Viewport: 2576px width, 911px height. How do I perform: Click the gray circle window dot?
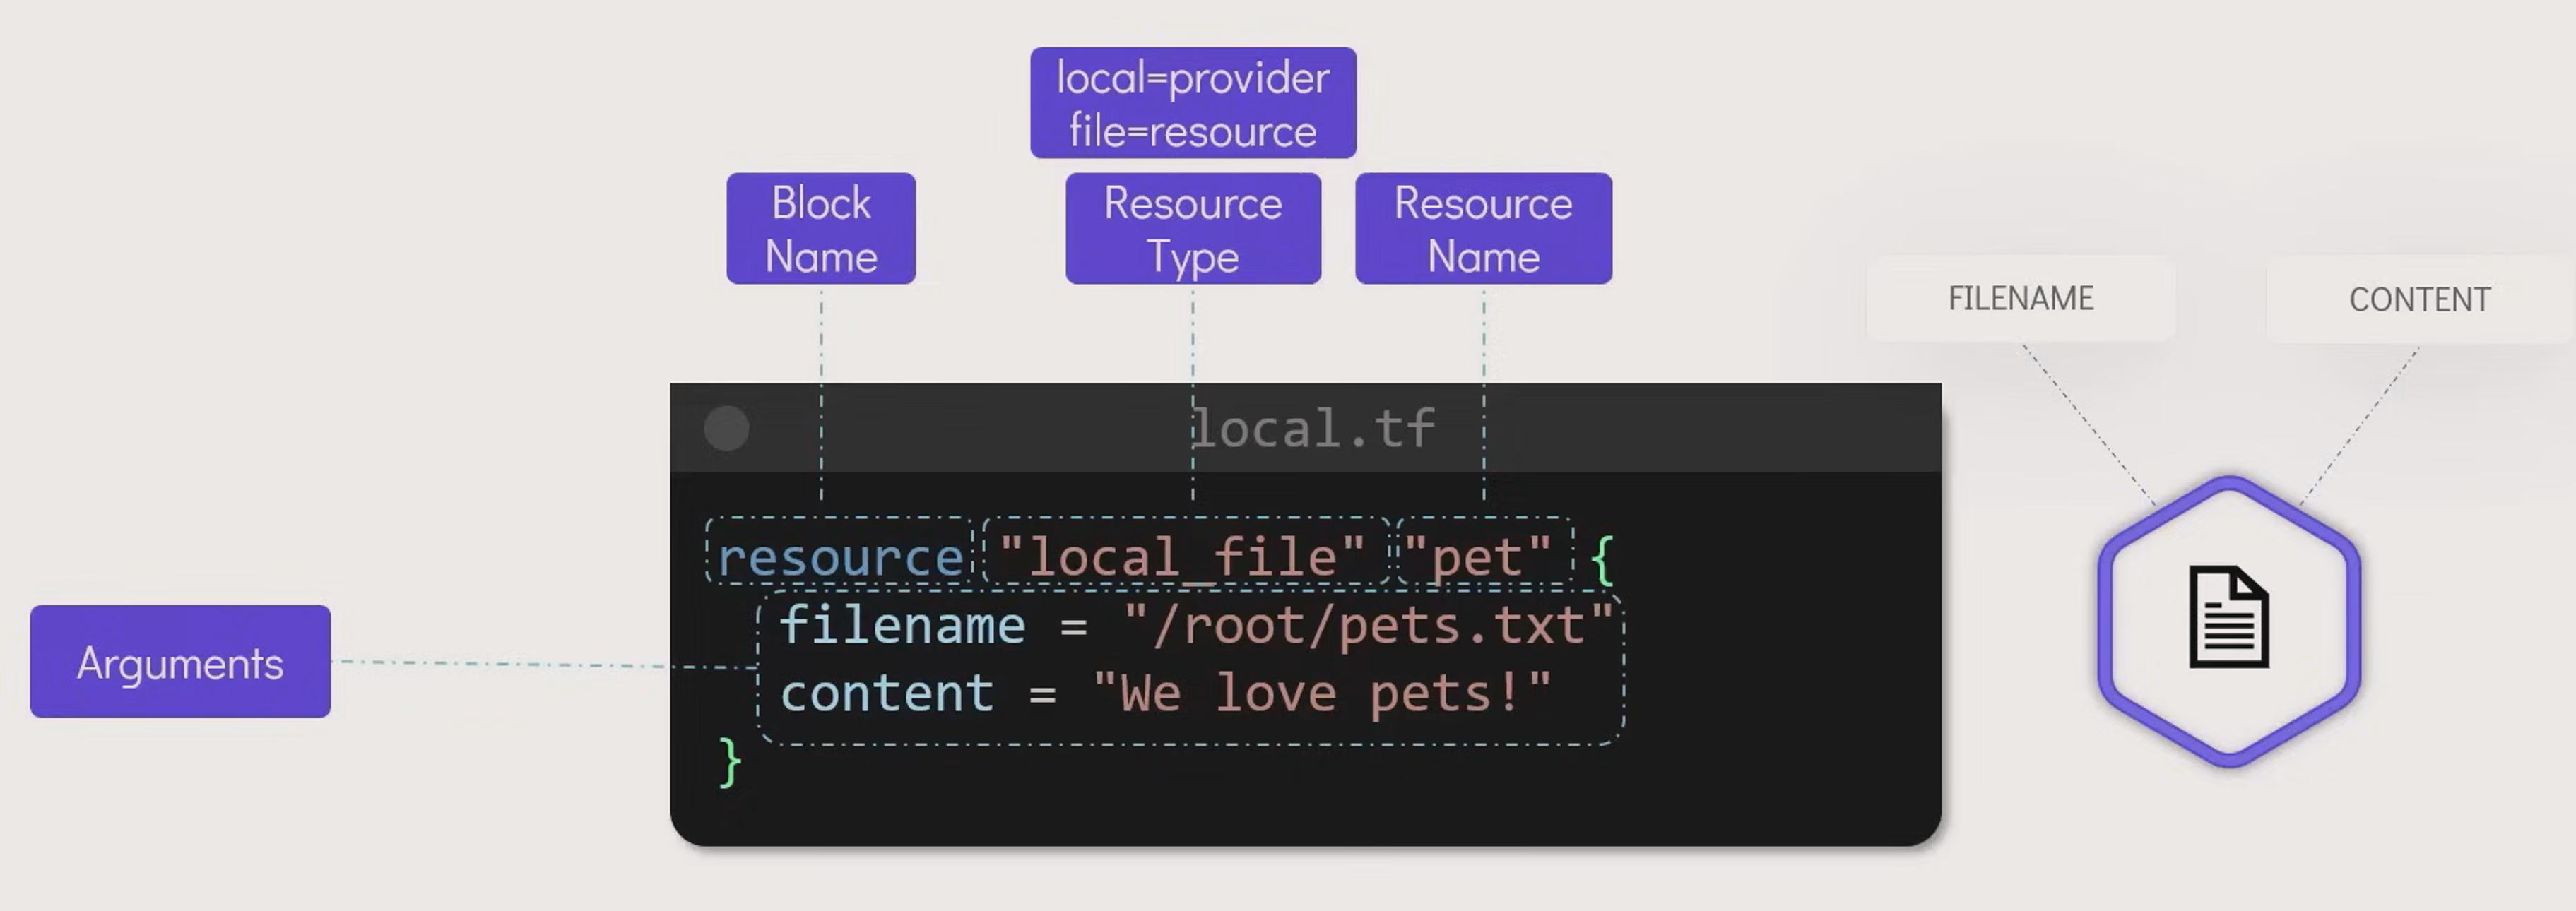pyautogui.click(x=726, y=429)
